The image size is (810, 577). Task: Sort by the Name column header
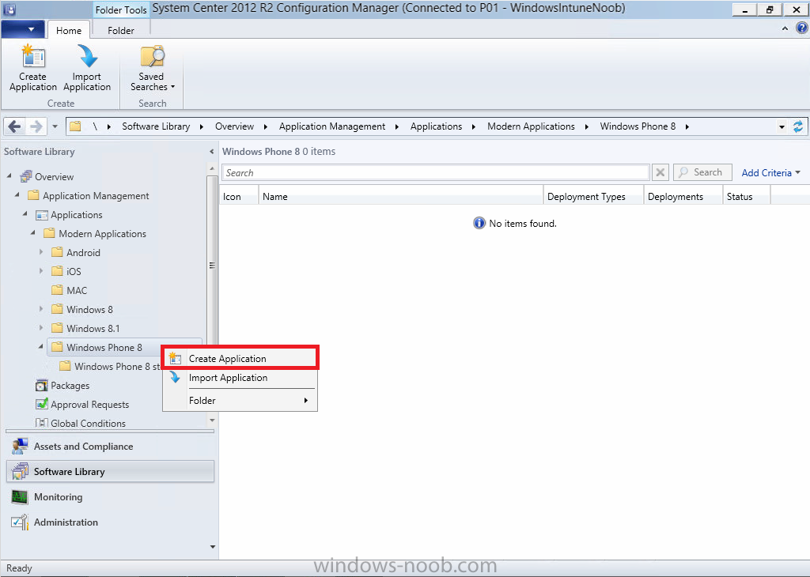[x=401, y=196]
